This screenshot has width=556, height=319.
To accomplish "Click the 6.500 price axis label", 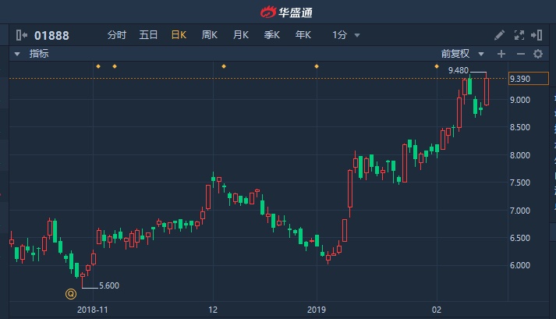I will pos(520,238).
